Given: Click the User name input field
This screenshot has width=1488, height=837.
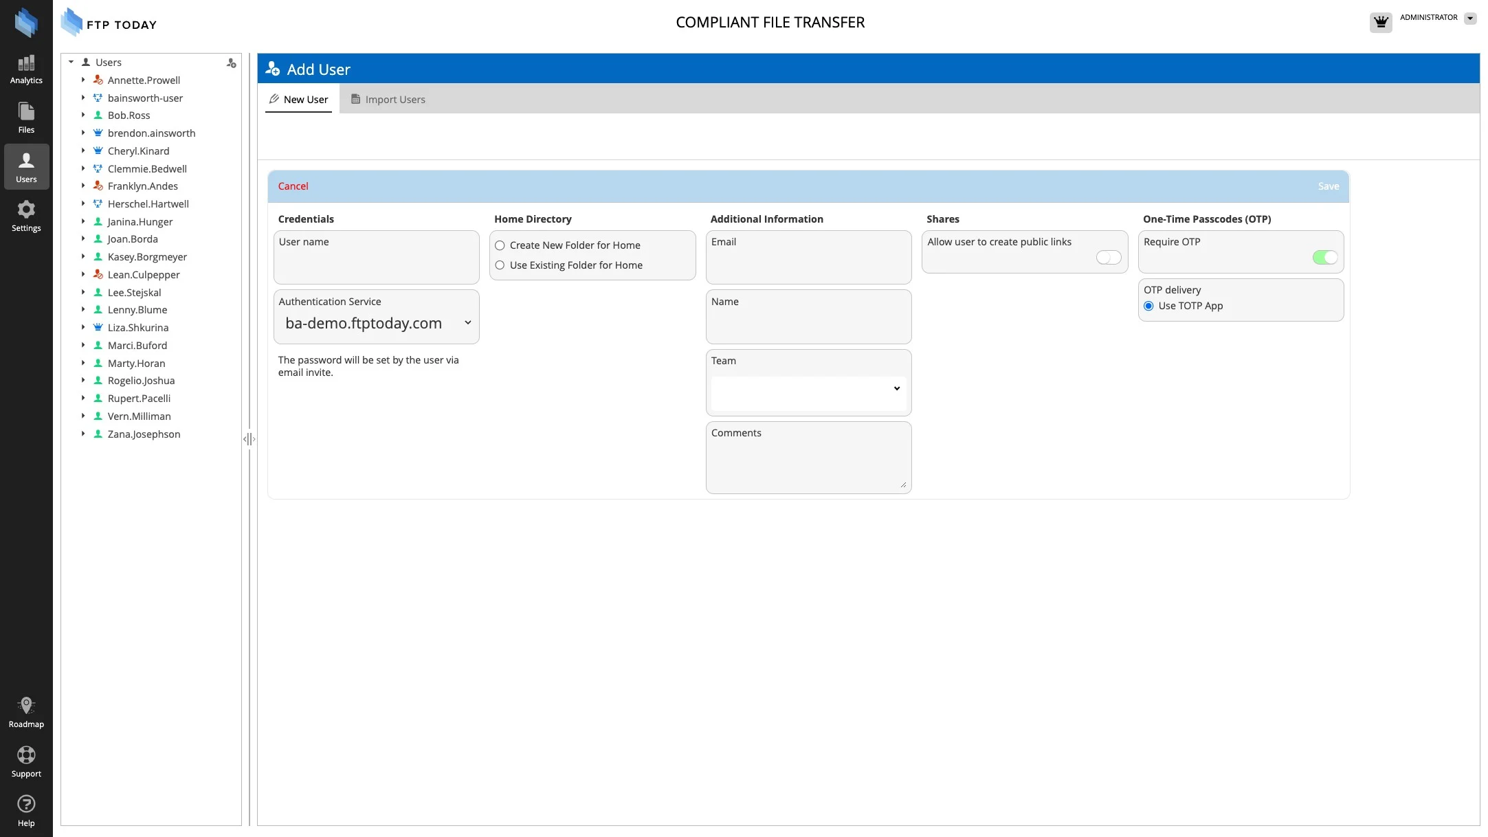Looking at the screenshot, I should click(x=376, y=265).
